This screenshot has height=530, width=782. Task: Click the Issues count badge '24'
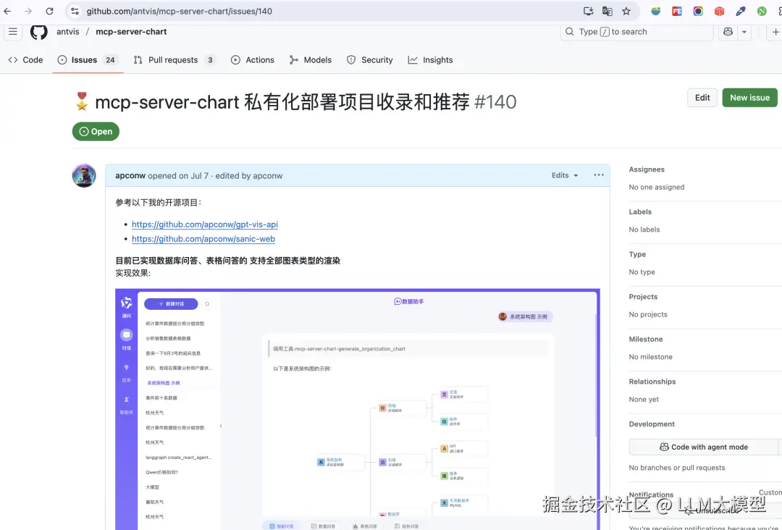point(110,60)
